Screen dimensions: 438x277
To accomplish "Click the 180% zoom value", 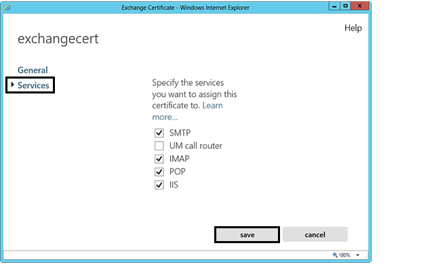I will coord(344,255).
